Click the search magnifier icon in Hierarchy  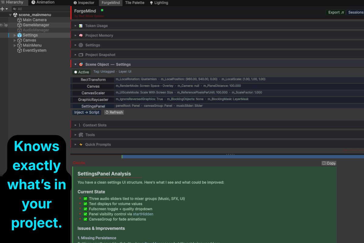[x=14, y=9]
